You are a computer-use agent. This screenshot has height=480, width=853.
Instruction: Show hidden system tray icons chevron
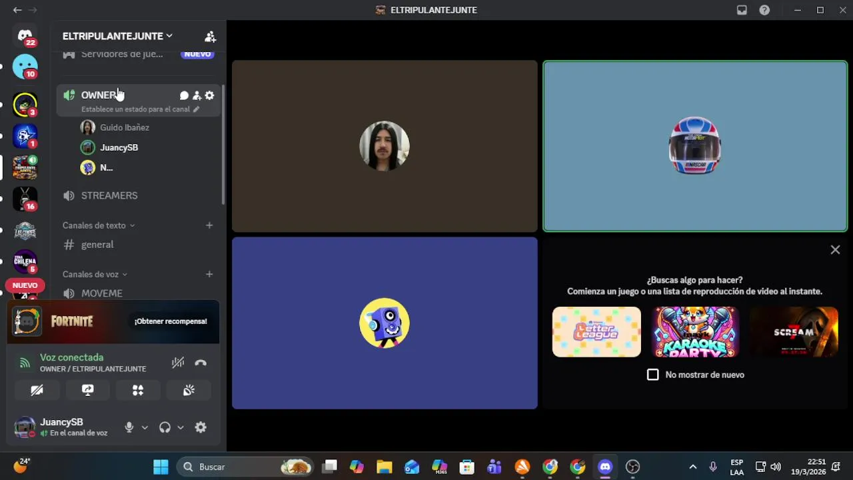pyautogui.click(x=692, y=467)
